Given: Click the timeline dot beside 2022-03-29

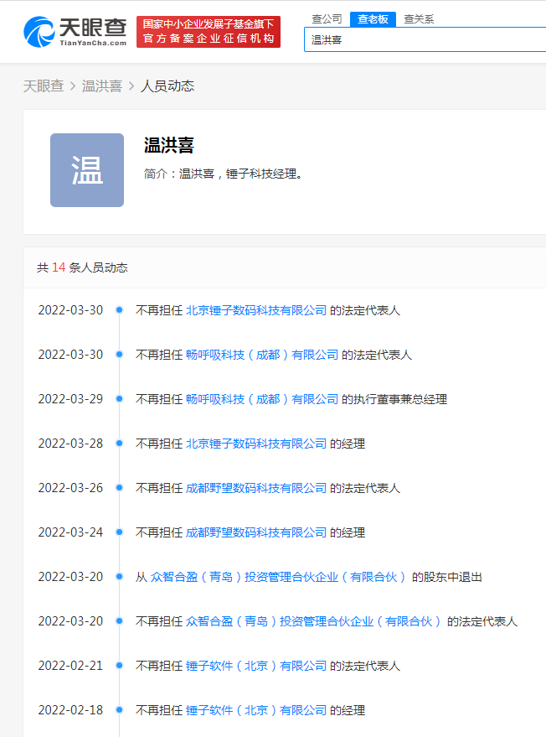Looking at the screenshot, I should click(x=119, y=398).
